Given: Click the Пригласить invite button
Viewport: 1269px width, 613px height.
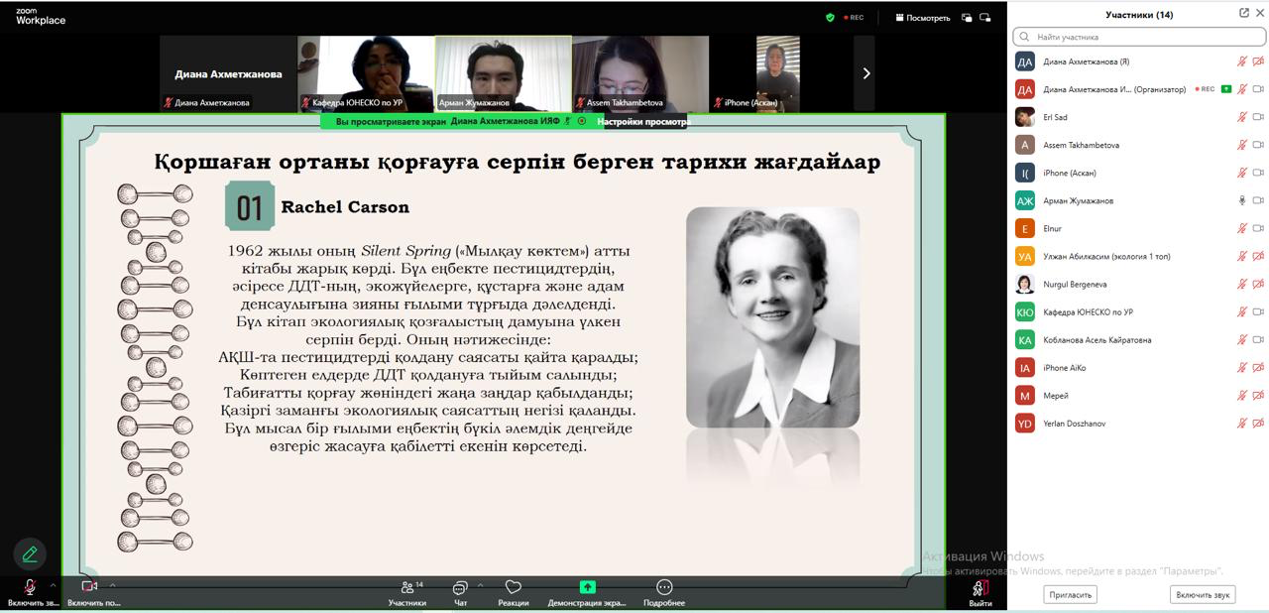Looking at the screenshot, I should (x=1070, y=594).
